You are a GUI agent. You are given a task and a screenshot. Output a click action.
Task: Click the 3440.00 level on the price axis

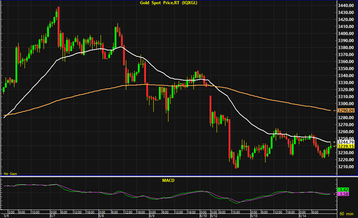346,5
